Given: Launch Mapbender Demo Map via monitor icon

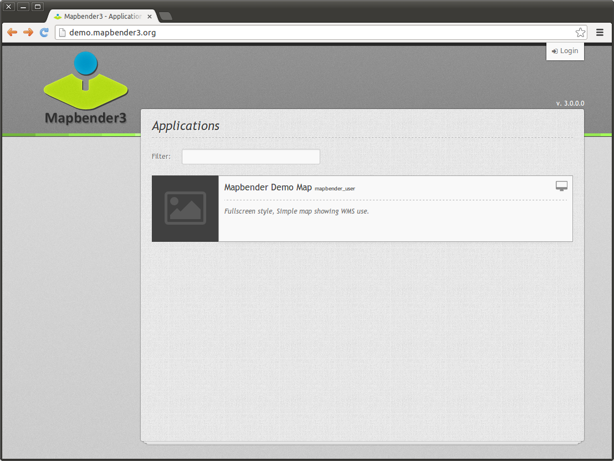Looking at the screenshot, I should [x=561, y=186].
